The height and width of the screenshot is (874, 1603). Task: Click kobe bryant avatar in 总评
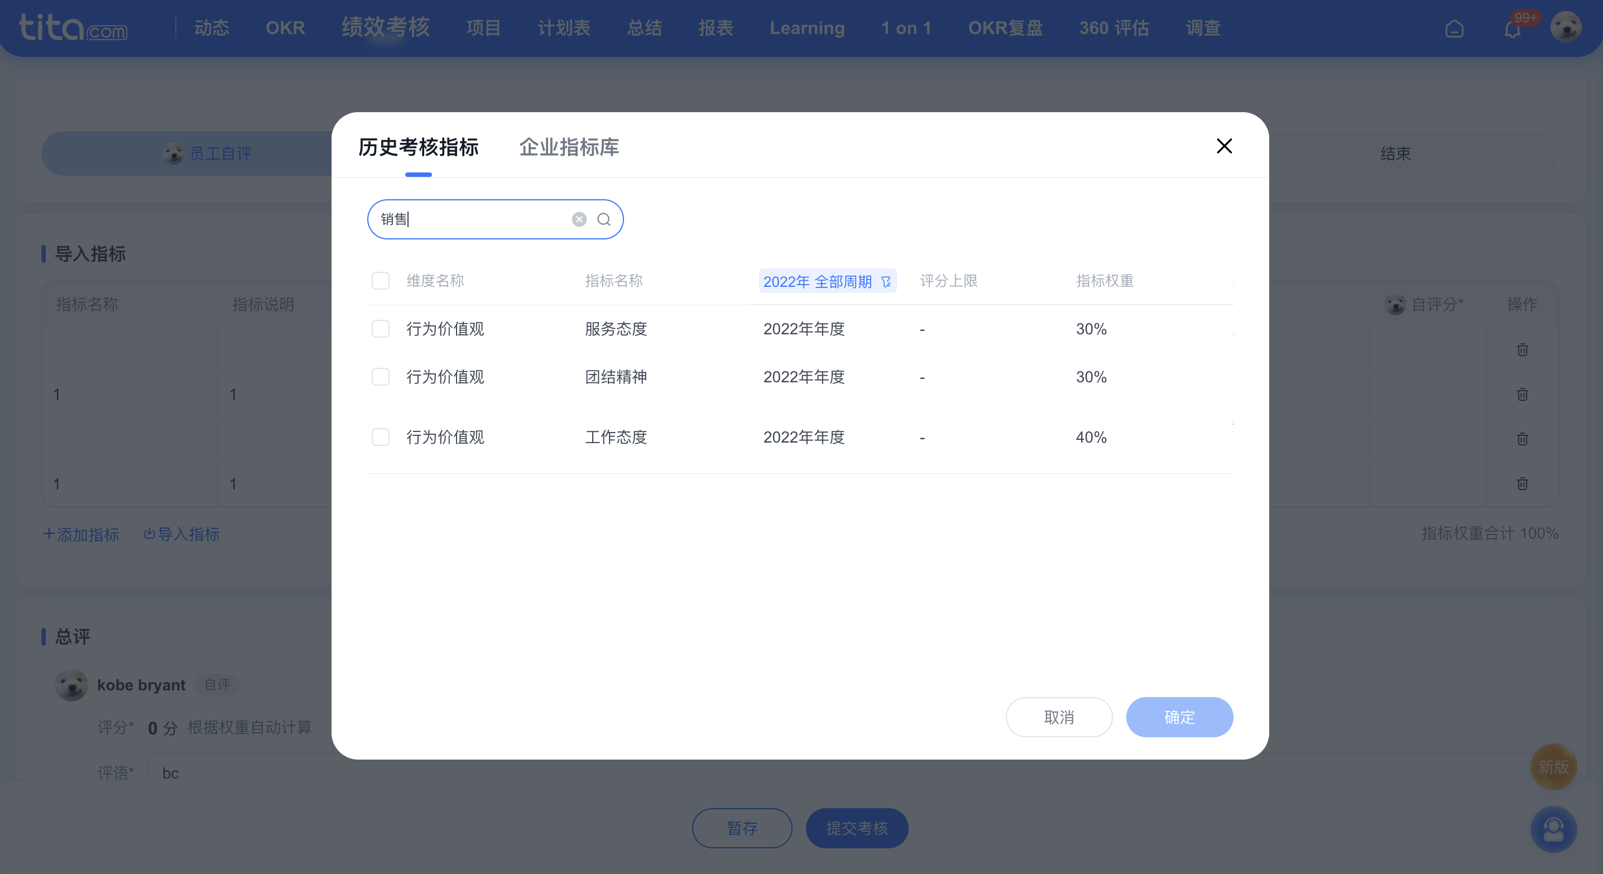71,685
